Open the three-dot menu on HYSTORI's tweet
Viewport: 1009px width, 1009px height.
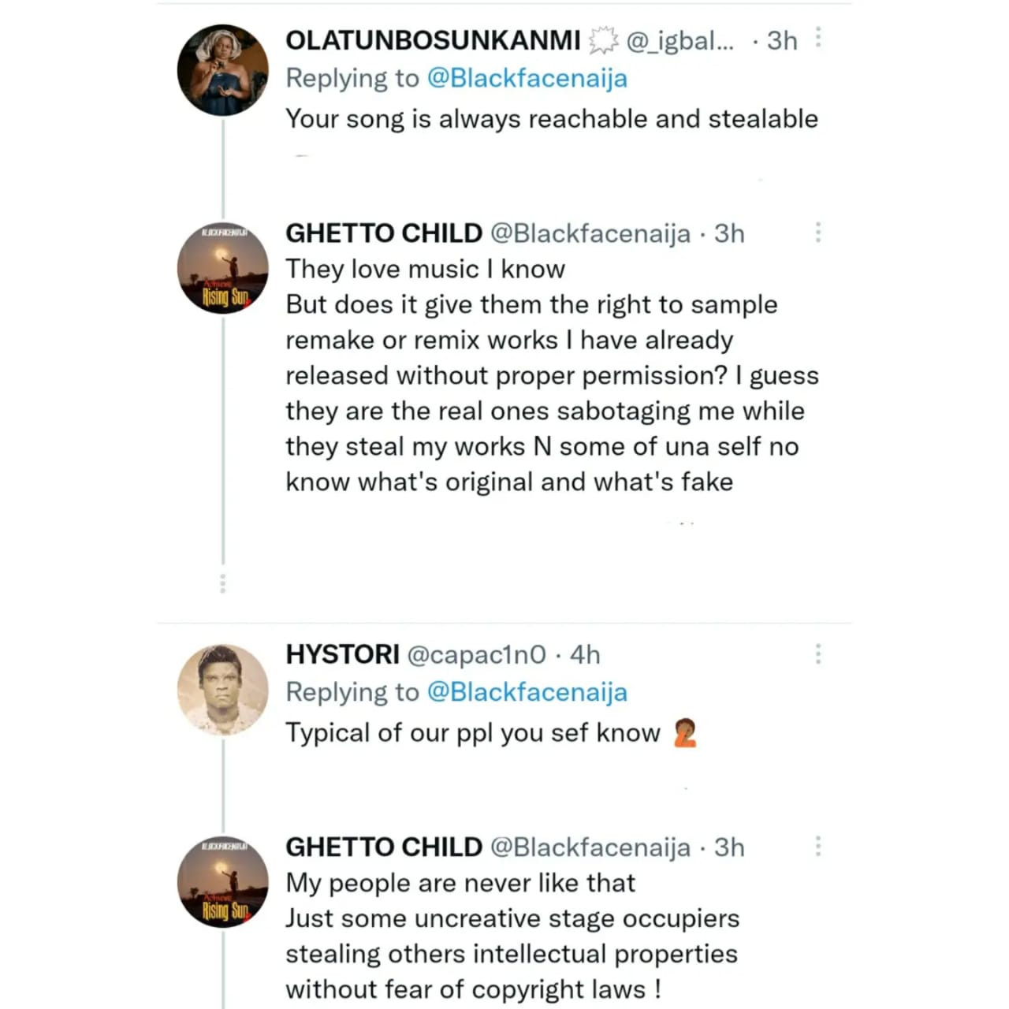tap(818, 653)
